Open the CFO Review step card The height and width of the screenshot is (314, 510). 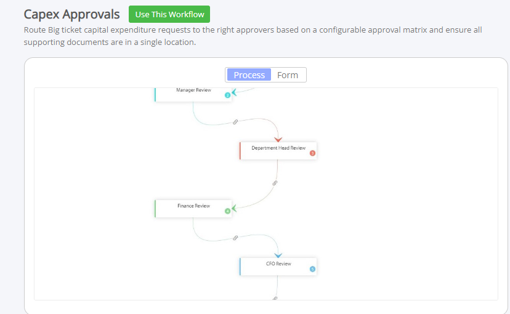pos(278,267)
